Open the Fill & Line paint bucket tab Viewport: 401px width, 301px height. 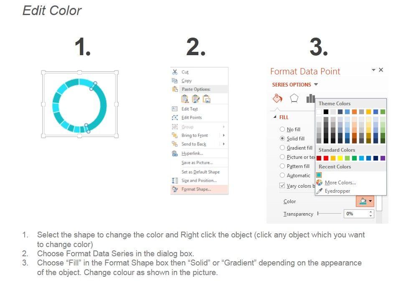[x=278, y=98]
